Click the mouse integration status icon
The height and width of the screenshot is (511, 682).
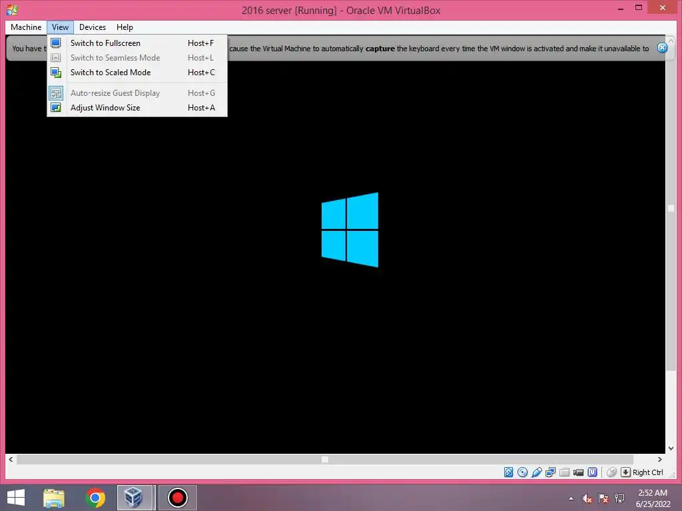[611, 472]
